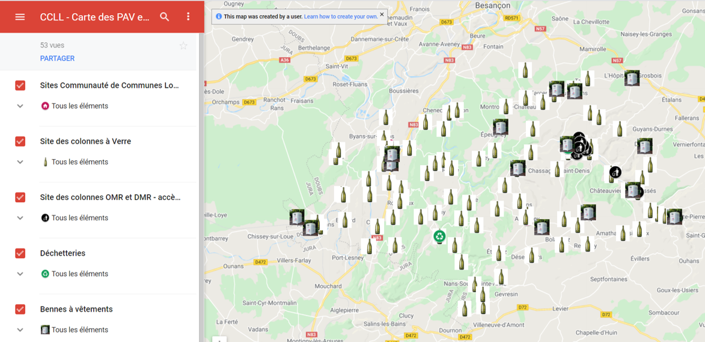The height and width of the screenshot is (342, 705).
Task: Select black bin marker near Châteauvieux
Action: coord(615,172)
